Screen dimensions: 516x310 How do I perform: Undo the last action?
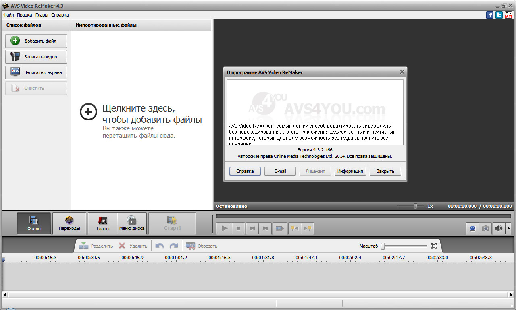click(160, 246)
